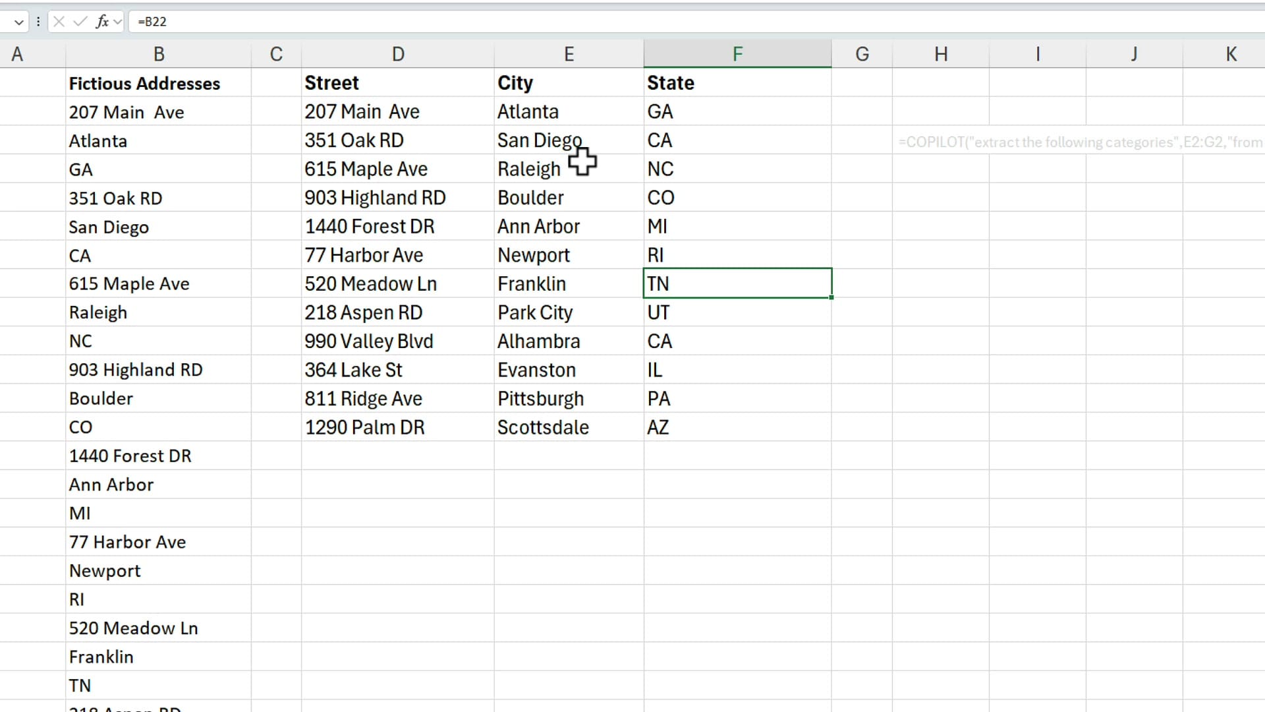Viewport: 1265px width, 712px height.
Task: Select the cell containing TN in State column
Action: [x=737, y=283]
